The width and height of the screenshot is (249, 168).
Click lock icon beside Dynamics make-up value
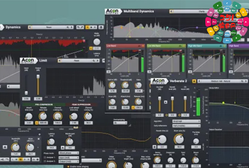[91, 48]
